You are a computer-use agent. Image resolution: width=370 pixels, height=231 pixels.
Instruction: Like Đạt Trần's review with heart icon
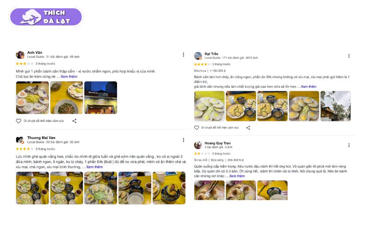click(x=197, y=128)
